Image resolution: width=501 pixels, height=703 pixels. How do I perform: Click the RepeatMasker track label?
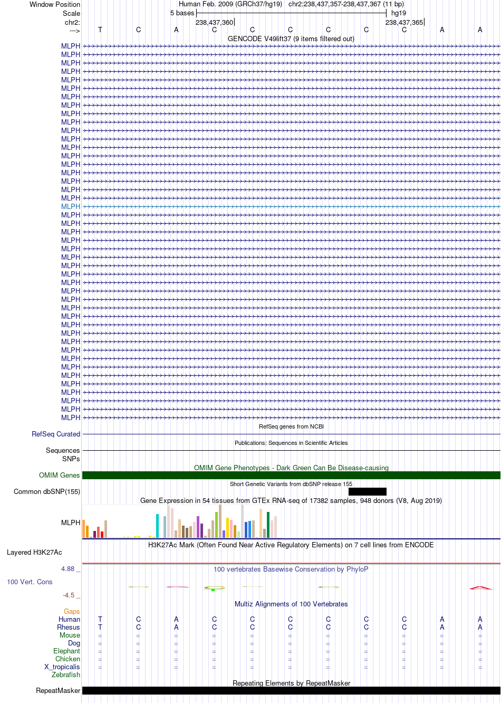pyautogui.click(x=58, y=691)
